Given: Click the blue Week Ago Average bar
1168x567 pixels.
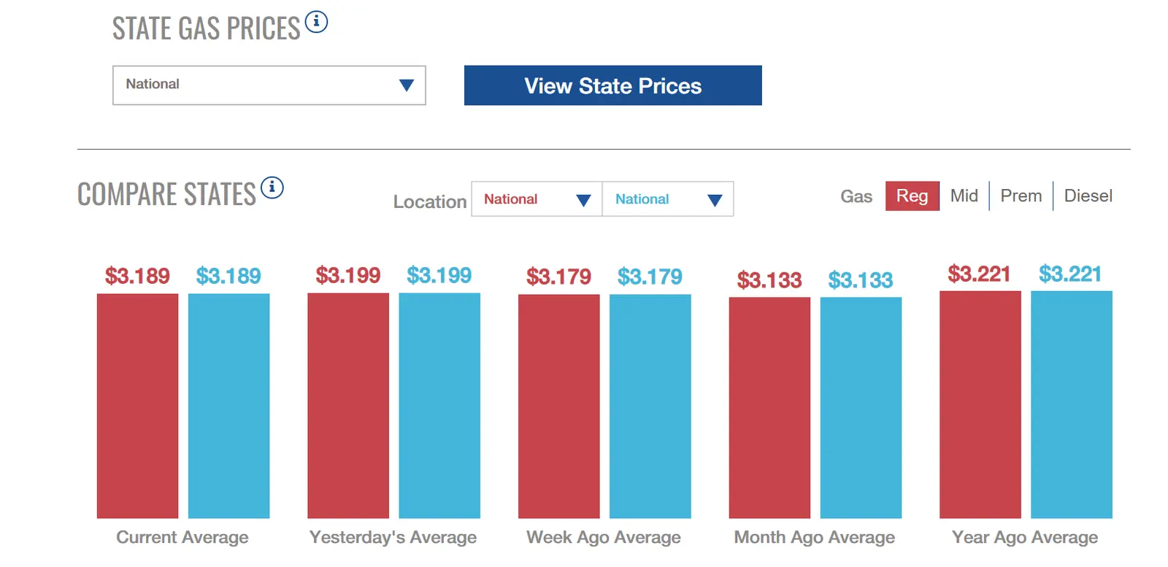Looking at the screenshot, I should click(650, 406).
